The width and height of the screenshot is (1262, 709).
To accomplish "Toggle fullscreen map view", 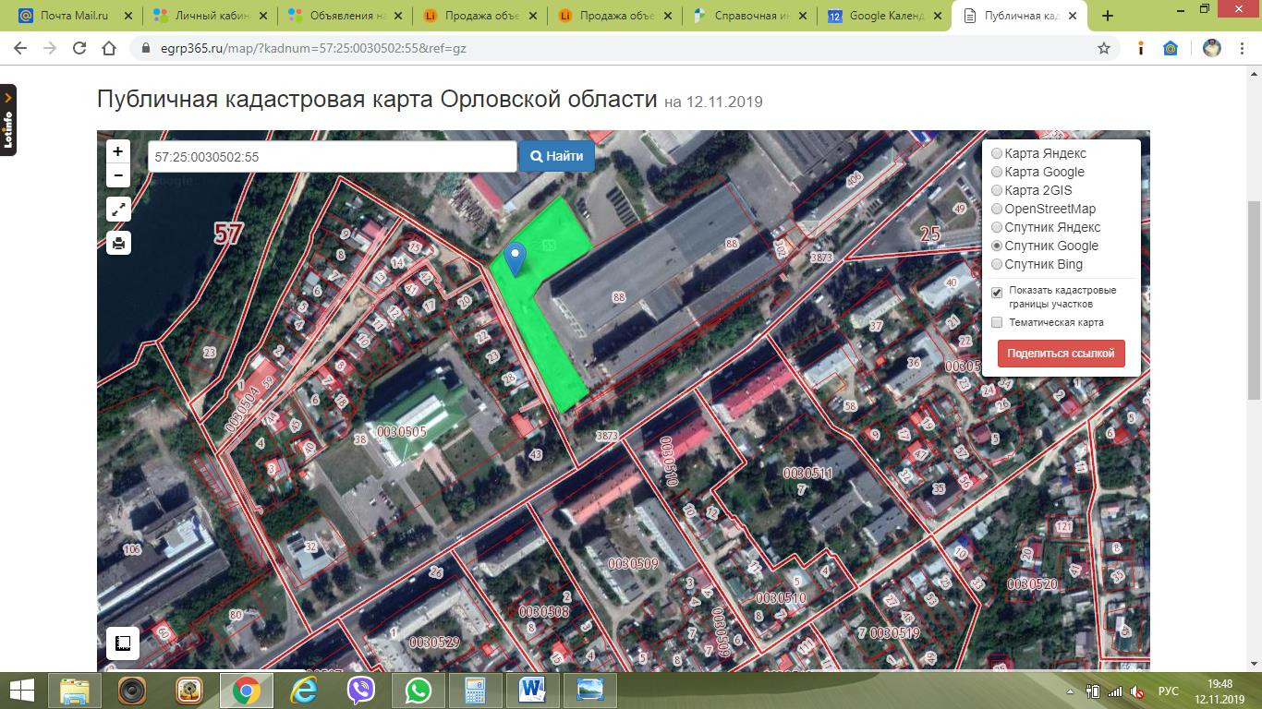I will (118, 210).
